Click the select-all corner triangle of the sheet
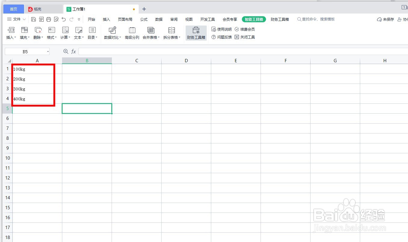408x242 pixels. [x=9, y=61]
